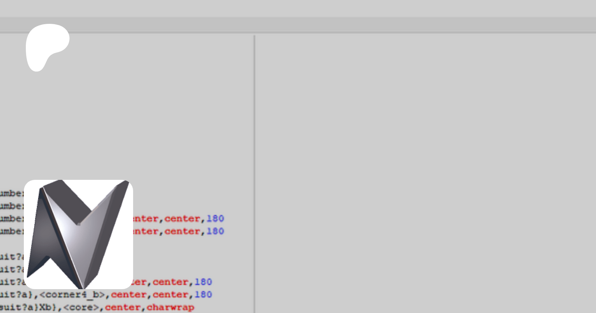Click the center keyword right before charwrap
The width and height of the screenshot is (596, 313).
pos(123,307)
